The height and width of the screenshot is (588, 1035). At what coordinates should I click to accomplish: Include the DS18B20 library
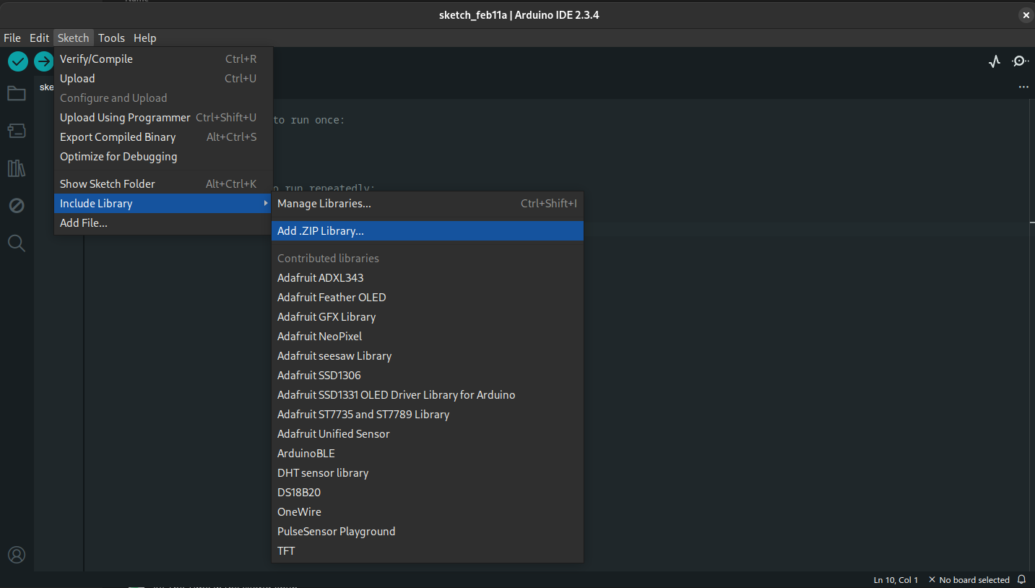click(x=428, y=493)
